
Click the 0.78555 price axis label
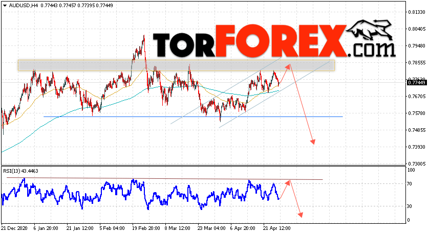click(417, 63)
